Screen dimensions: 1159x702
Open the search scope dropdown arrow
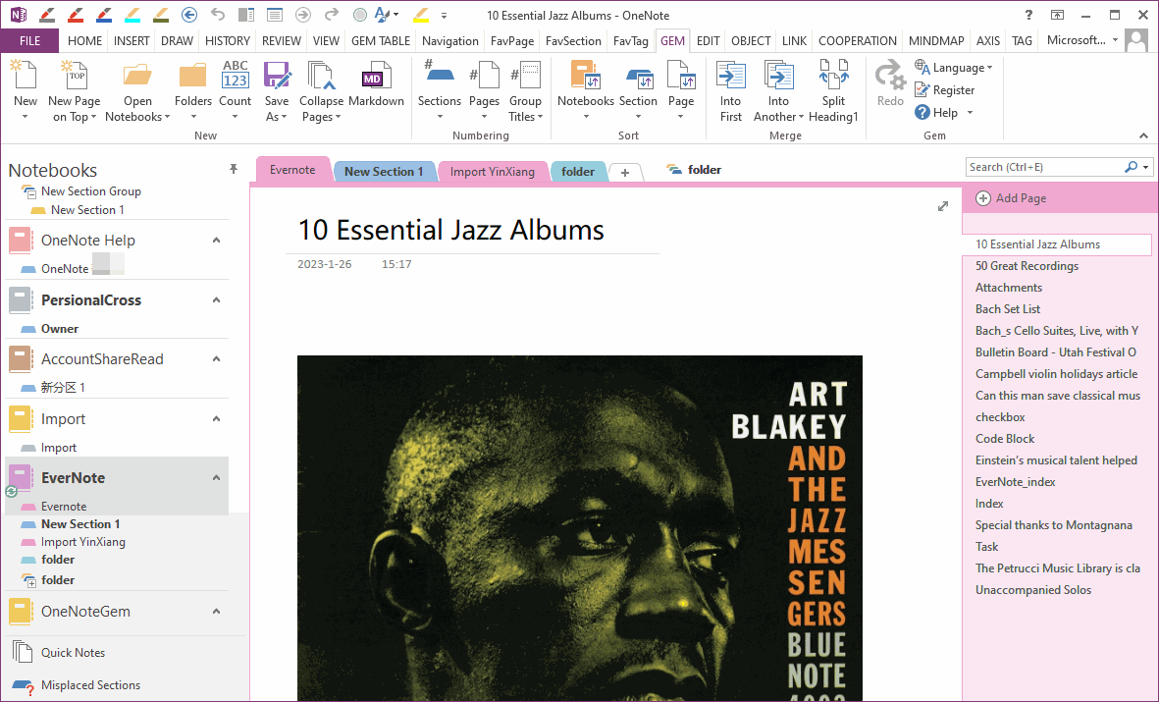[x=1145, y=167]
